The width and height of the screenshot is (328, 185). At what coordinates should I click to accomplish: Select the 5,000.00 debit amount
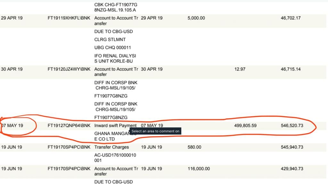pos(196,18)
